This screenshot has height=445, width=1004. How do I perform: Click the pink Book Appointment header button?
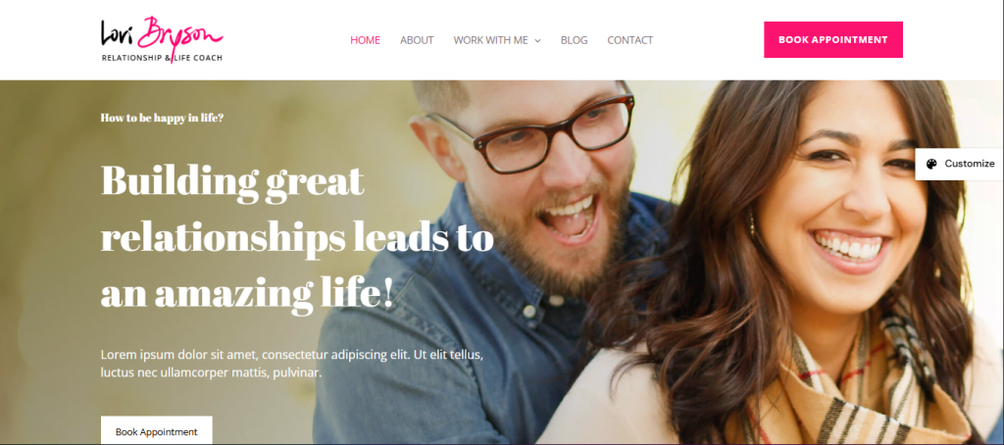click(x=833, y=40)
